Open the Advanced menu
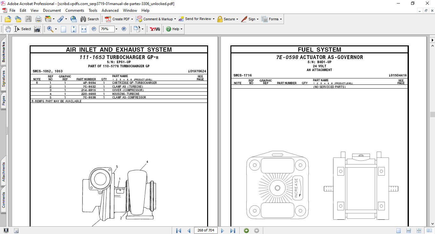 click(110, 10)
